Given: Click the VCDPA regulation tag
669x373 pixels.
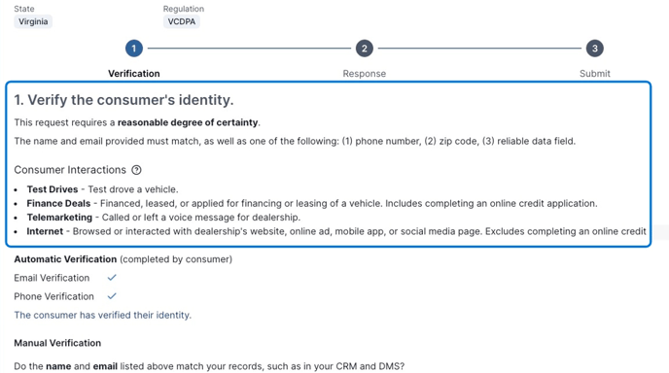Looking at the screenshot, I should pyautogui.click(x=181, y=21).
